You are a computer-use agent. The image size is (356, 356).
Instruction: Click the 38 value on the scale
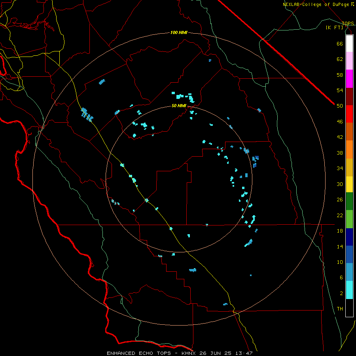pos(340,153)
